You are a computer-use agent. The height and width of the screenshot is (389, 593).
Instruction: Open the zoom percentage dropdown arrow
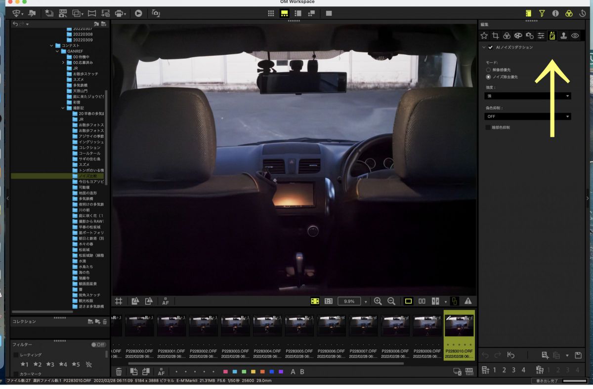tap(366, 301)
